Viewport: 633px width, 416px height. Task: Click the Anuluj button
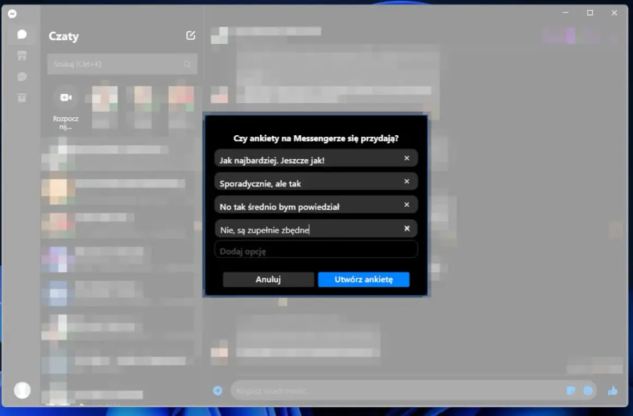(x=268, y=279)
